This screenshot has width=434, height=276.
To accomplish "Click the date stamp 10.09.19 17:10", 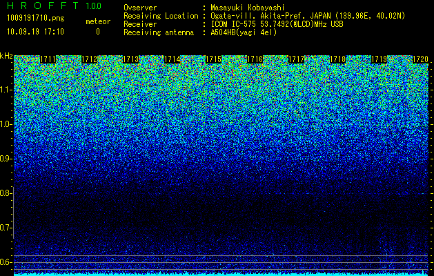I will coord(35,32).
